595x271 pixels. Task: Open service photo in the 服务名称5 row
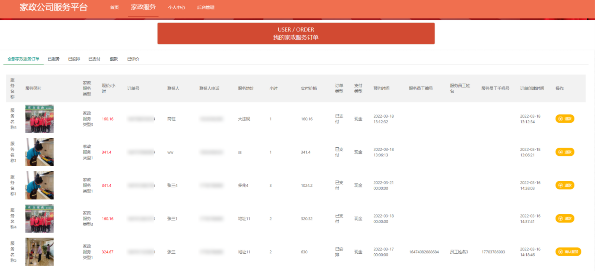[x=39, y=252]
